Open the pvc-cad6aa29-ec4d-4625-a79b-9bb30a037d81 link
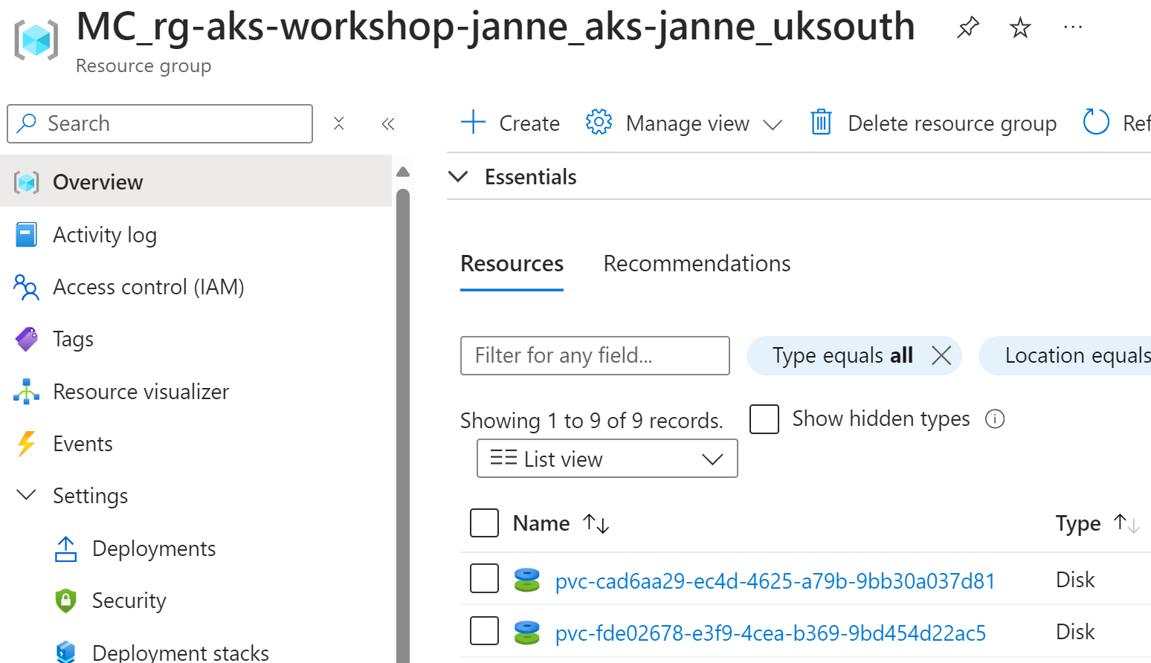Viewport: 1151px width, 663px height. [776, 580]
